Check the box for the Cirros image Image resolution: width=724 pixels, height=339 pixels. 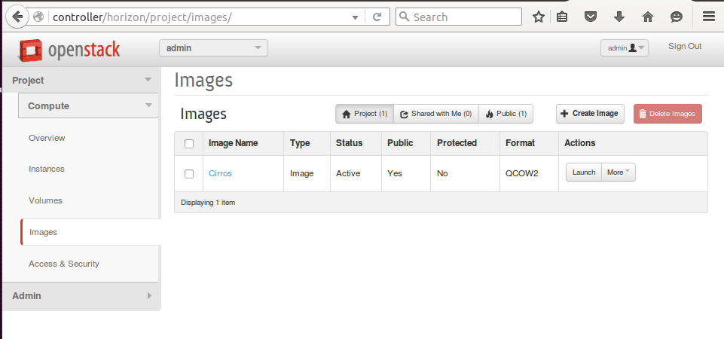(x=189, y=173)
